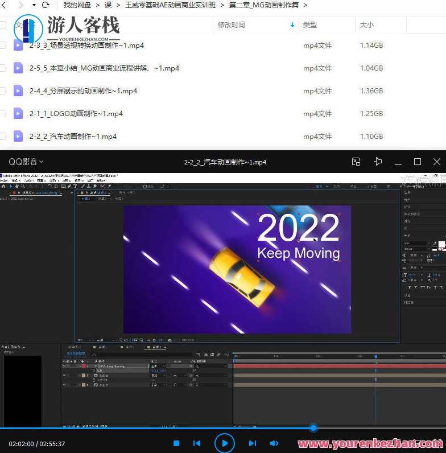This screenshot has height=453, width=446.
Task: Open blending mode dropdown of layer 1
Action: [158, 366]
